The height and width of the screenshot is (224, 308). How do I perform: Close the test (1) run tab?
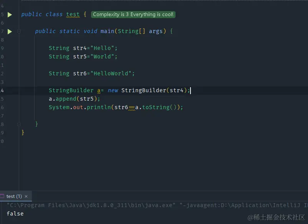(x=26, y=196)
